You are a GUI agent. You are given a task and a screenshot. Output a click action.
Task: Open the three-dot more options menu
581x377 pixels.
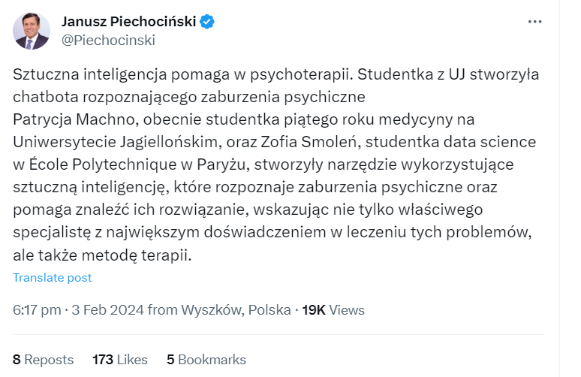534,22
